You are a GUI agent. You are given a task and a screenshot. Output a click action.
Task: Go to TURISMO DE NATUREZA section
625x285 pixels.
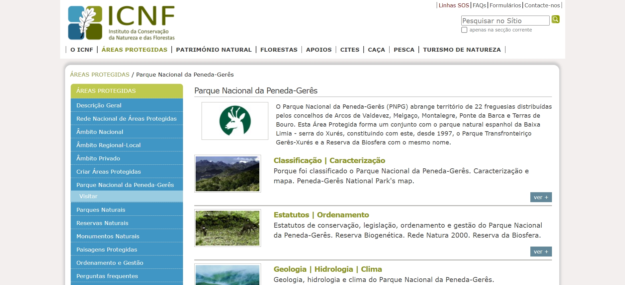(462, 50)
